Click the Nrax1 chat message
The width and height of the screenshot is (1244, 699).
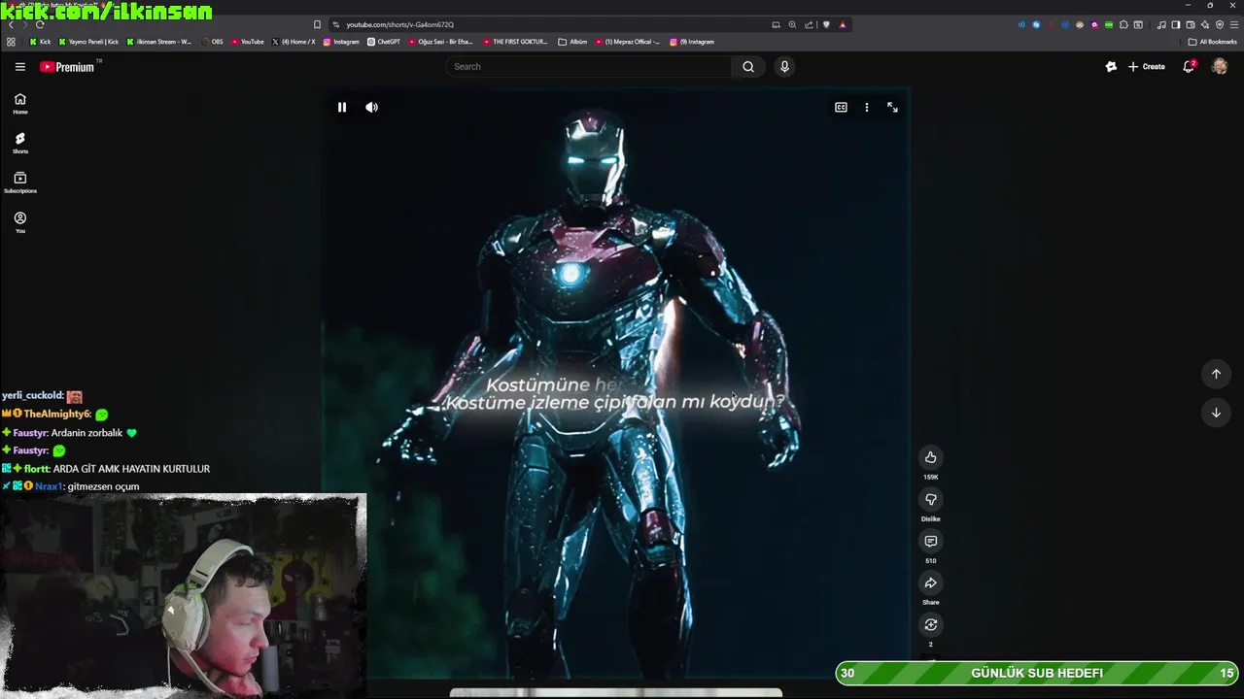71,486
